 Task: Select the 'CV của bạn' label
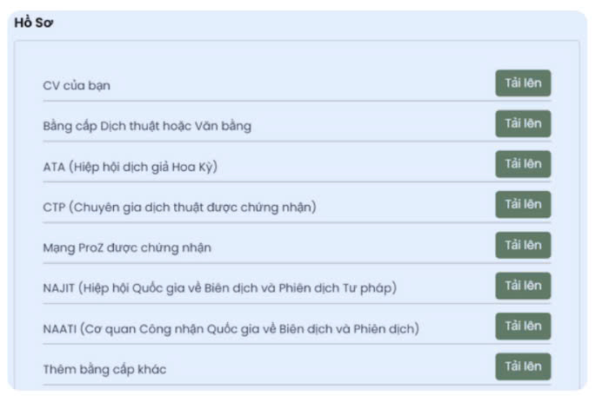77,86
